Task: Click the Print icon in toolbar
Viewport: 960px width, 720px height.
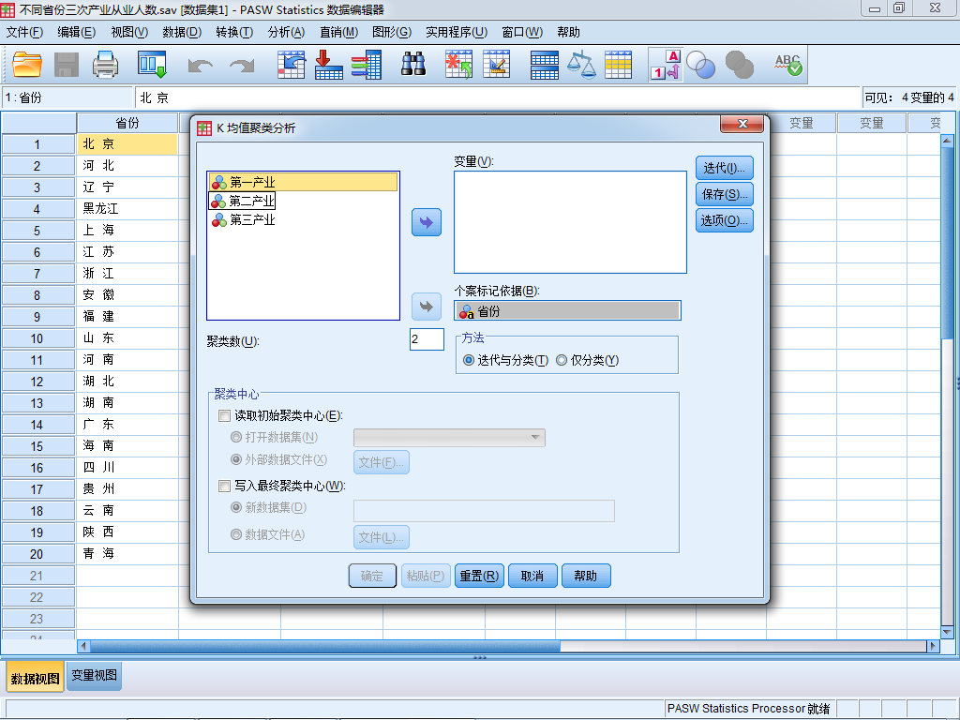Action: tap(105, 65)
